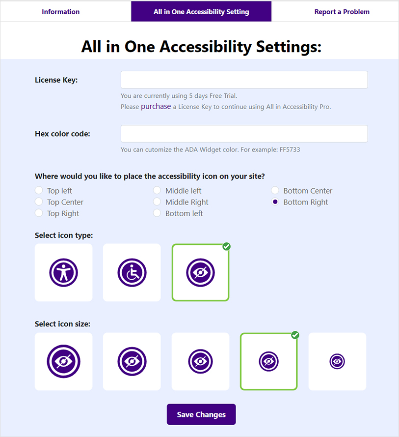This screenshot has height=437, width=399.
Task: Open the Information tab
Action: click(x=61, y=12)
